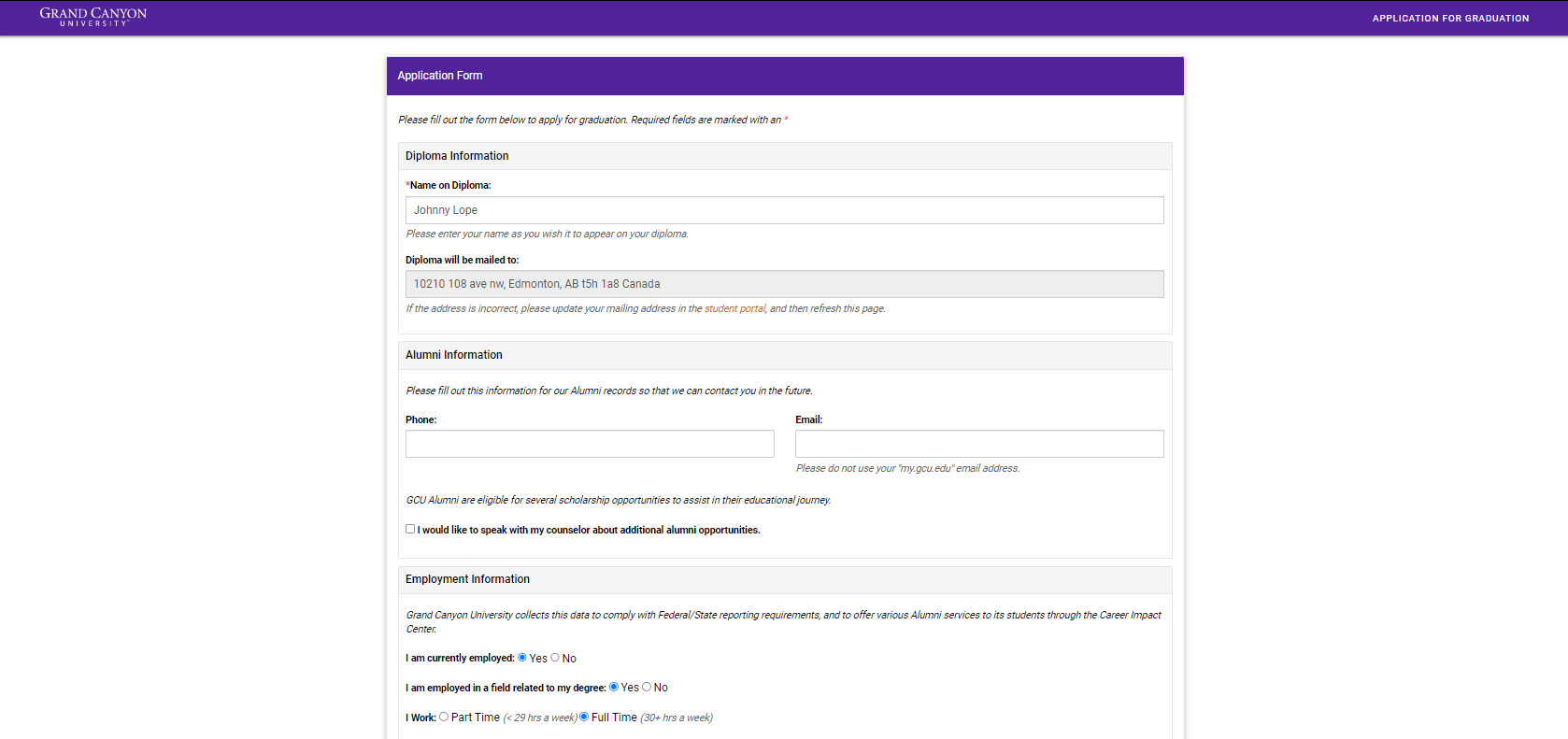This screenshot has height=739, width=1568.
Task: Click the Employment Information section heading
Action: point(467,579)
